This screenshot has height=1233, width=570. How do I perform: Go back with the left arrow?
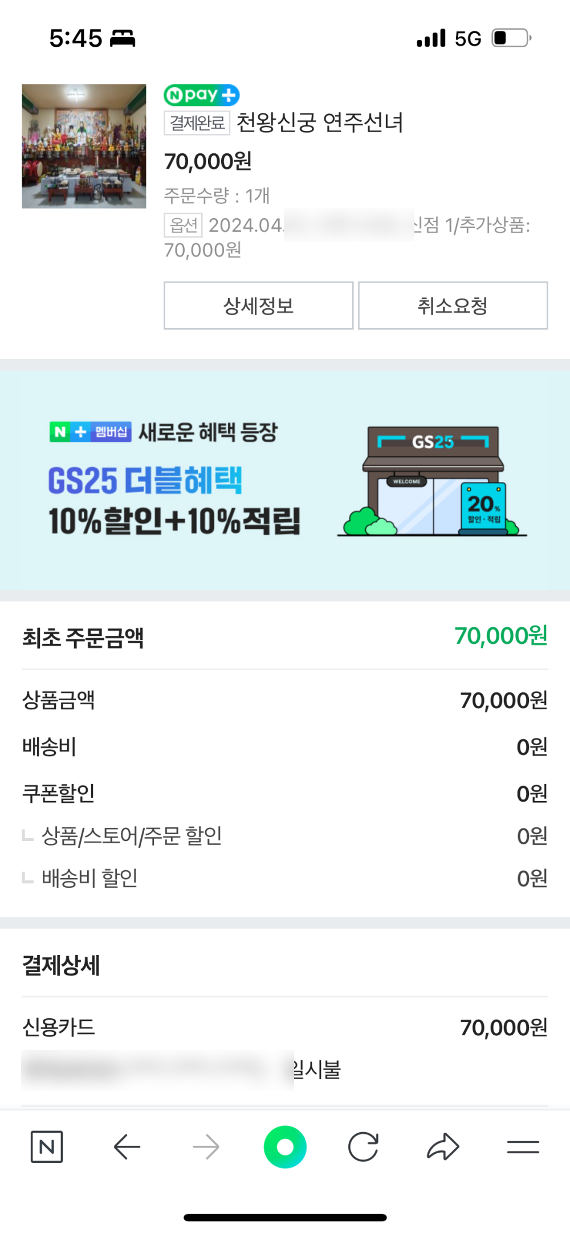(127, 1146)
